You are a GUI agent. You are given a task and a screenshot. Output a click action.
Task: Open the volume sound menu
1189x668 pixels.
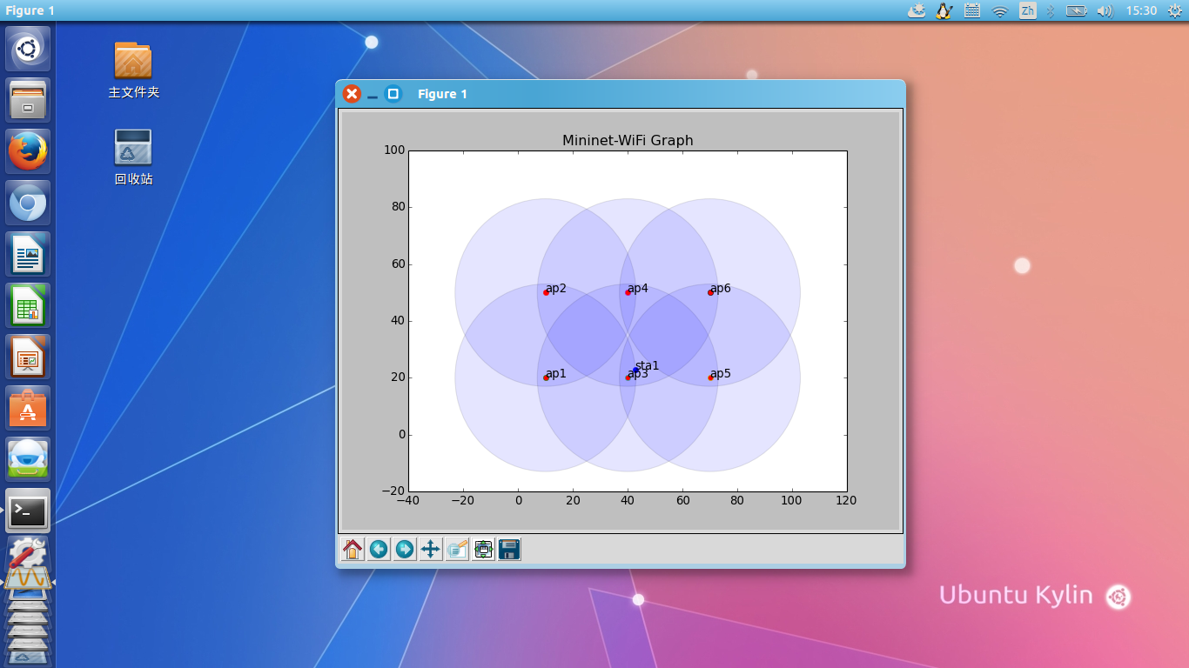[x=1105, y=10]
